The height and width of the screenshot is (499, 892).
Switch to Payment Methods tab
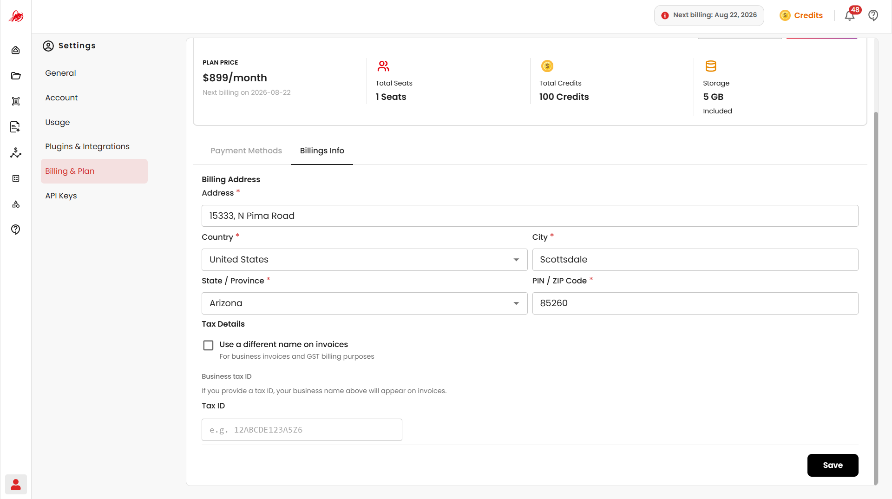point(246,151)
